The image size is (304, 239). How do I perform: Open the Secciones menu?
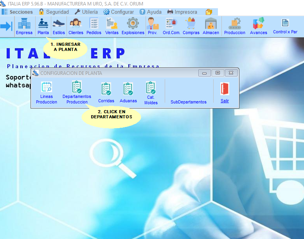[x=17, y=12]
